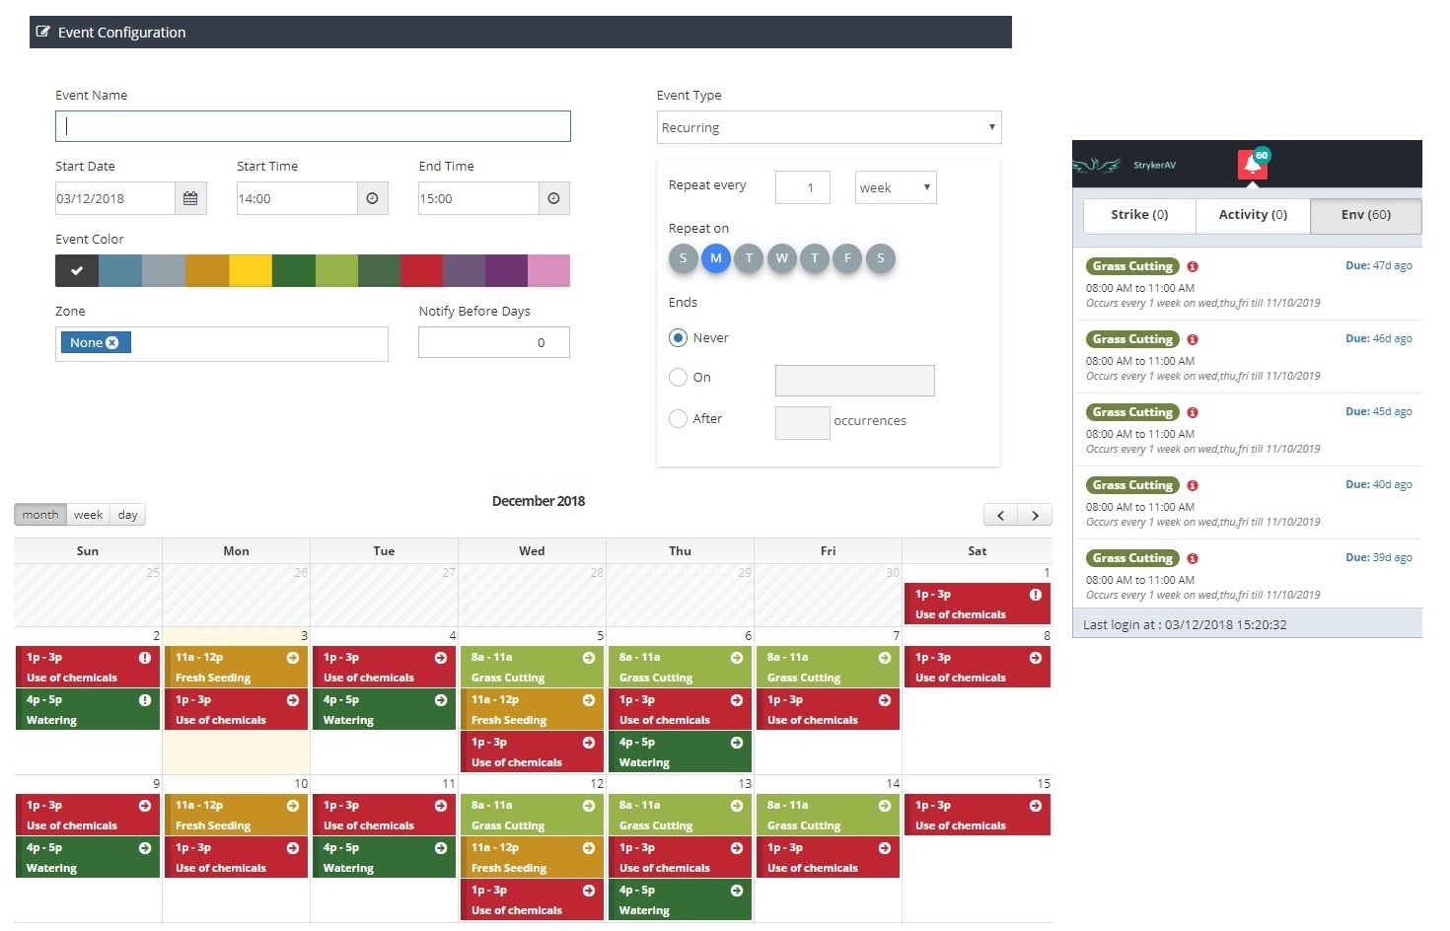
Task: Open the red notification bell with 60 badge
Action: tap(1253, 164)
